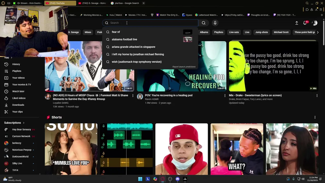Select the Live-sets filter chip
The height and width of the screenshot is (183, 325).
point(234,32)
